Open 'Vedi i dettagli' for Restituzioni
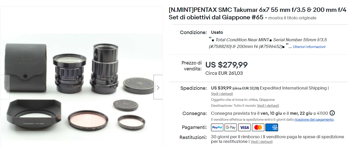The height and width of the screenshot is (147, 348). [262, 142]
